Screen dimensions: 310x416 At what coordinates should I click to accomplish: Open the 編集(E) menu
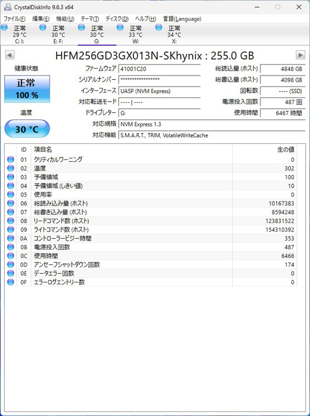[41, 19]
